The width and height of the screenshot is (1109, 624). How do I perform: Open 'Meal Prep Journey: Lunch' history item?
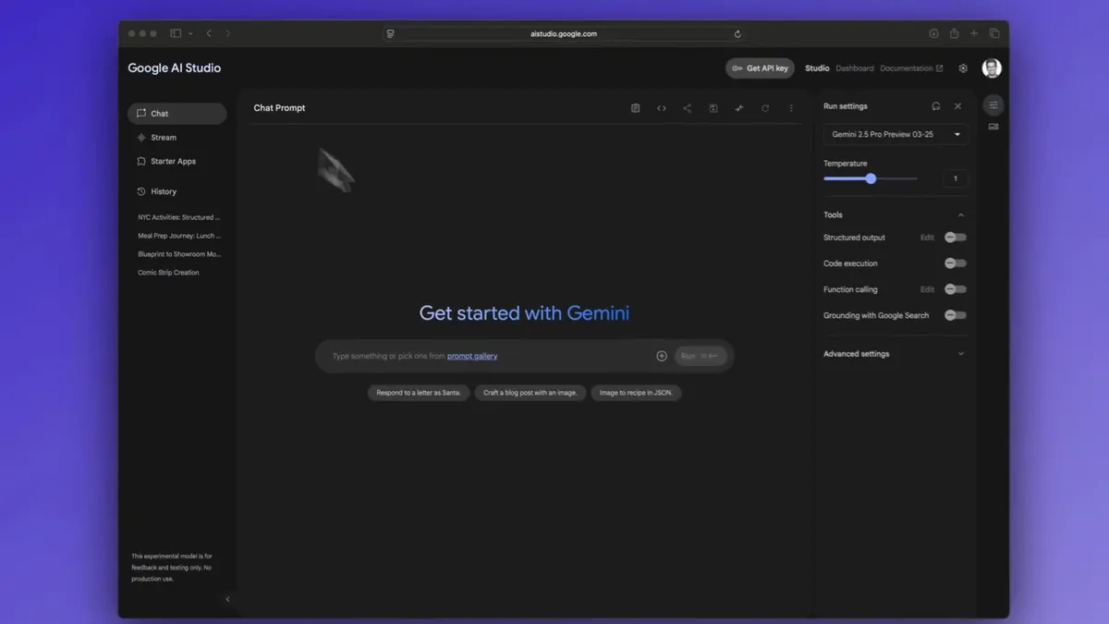(x=179, y=236)
